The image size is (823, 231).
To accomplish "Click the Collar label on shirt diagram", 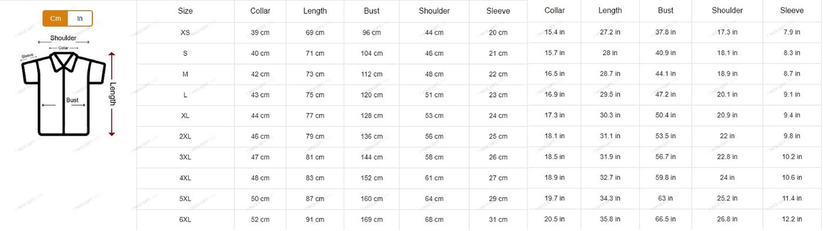I will (x=63, y=48).
